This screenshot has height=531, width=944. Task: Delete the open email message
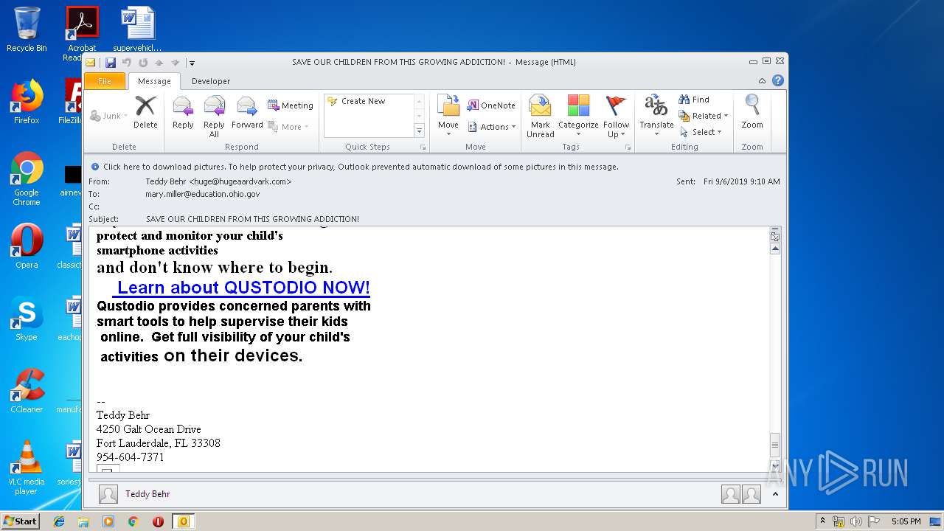pyautogui.click(x=145, y=113)
